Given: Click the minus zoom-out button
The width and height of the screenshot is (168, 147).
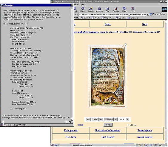Looking at the screenshot, I should click(x=127, y=119).
